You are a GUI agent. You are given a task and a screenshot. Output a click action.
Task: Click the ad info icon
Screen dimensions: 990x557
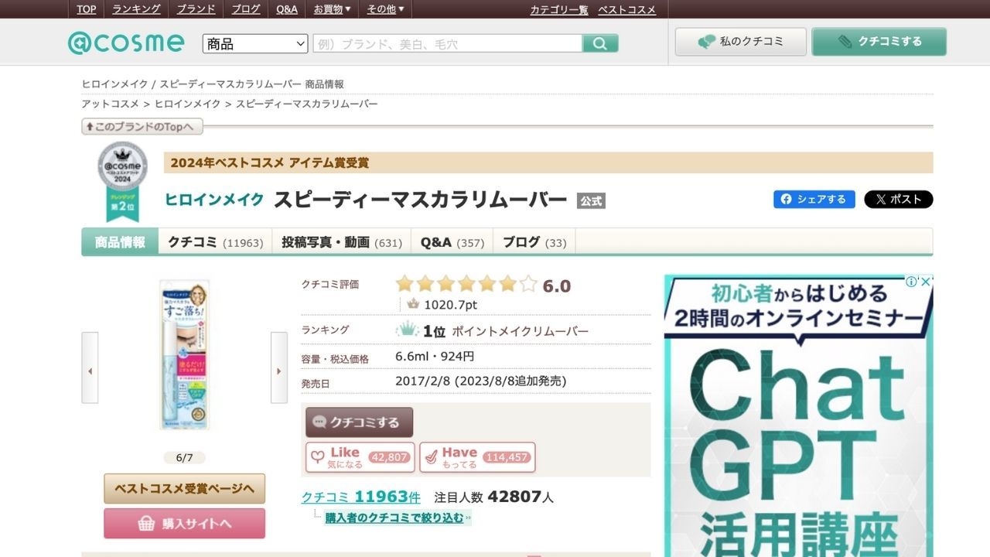point(912,282)
